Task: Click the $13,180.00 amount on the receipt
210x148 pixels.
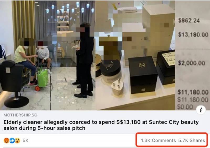Action: (193, 35)
